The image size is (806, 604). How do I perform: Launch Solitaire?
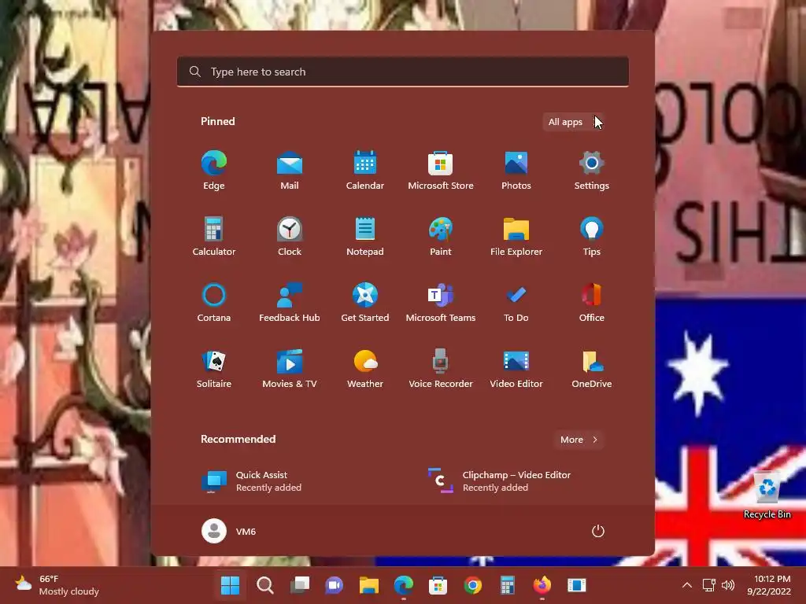point(214,369)
